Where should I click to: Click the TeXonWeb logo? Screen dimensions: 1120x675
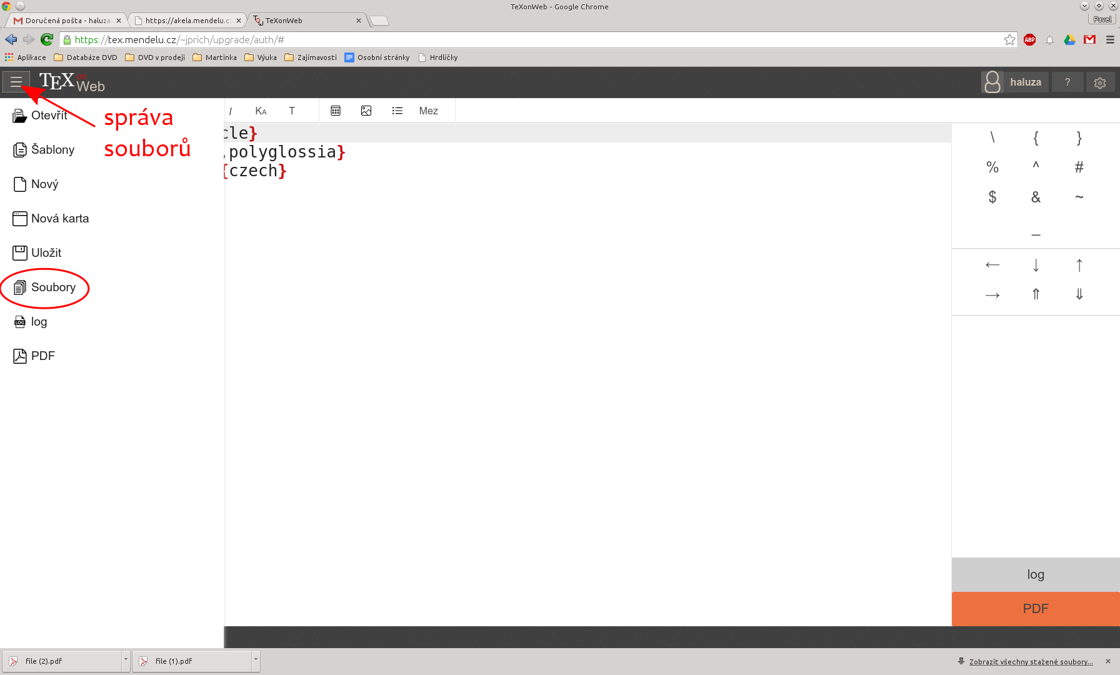pyautogui.click(x=72, y=82)
